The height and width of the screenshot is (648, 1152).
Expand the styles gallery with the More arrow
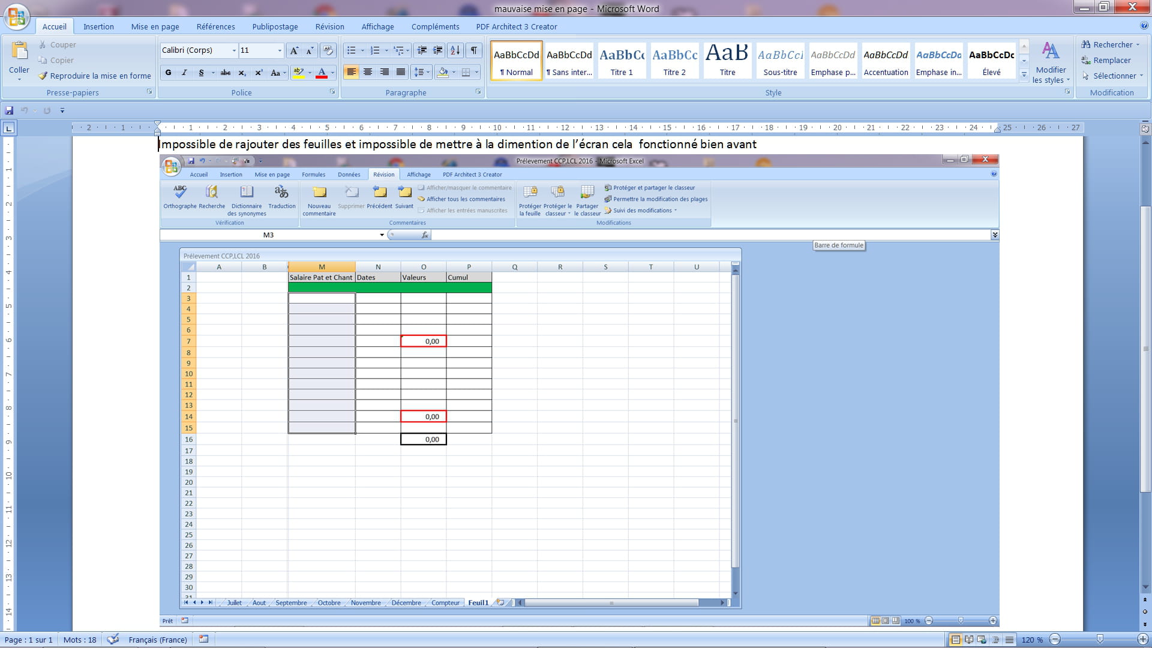(1024, 74)
